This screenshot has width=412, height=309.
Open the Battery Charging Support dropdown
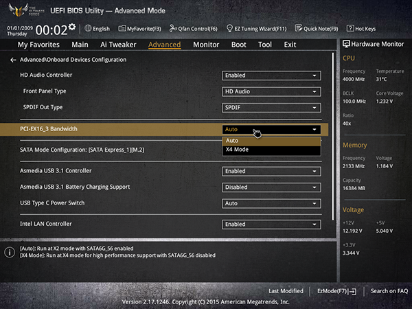point(271,187)
